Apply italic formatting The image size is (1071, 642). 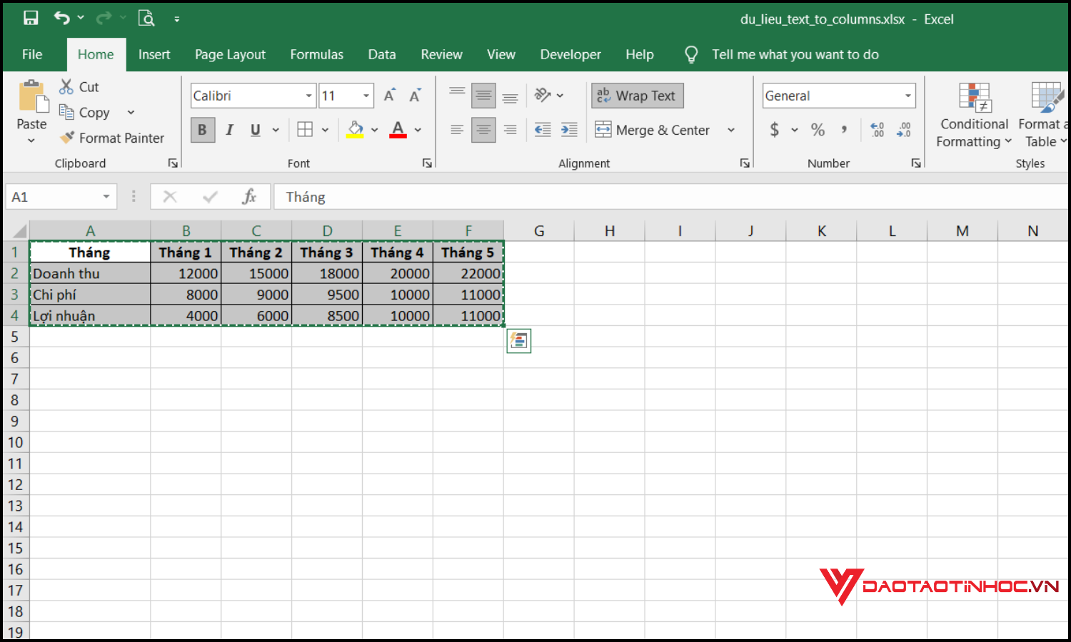[x=229, y=129]
